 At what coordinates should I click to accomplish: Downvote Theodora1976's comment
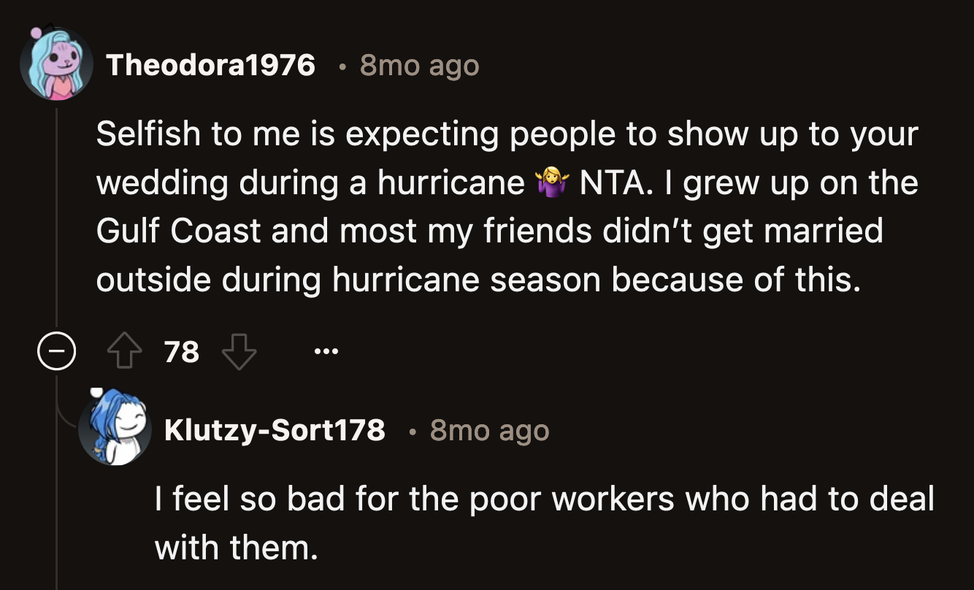pos(239,353)
